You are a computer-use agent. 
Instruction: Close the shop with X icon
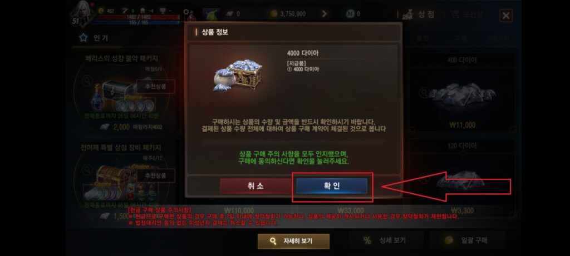(x=505, y=16)
